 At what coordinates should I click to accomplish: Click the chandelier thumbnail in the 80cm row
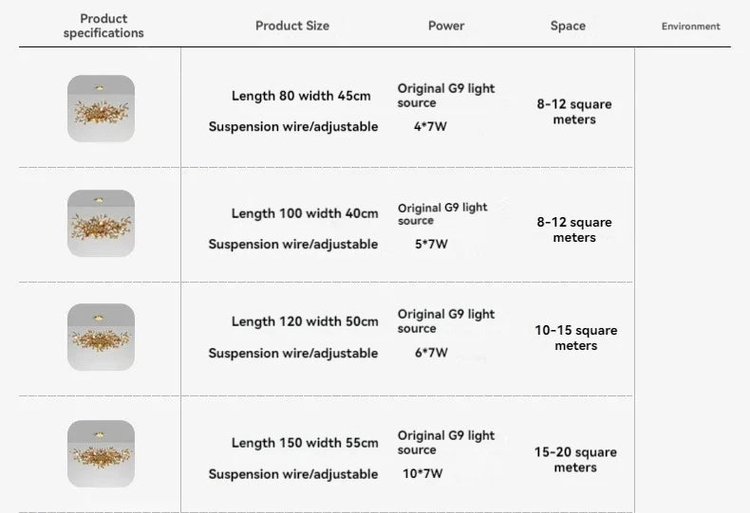[x=101, y=108]
